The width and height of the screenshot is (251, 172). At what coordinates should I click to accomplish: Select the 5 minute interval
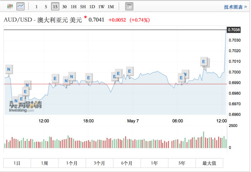pyautogui.click(x=46, y=7)
